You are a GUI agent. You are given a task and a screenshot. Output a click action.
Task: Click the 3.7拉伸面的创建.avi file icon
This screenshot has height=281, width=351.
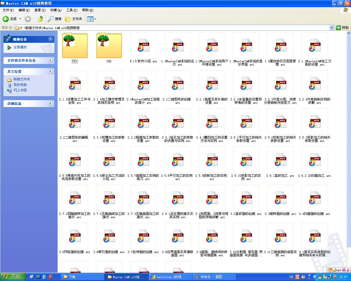(x=143, y=236)
